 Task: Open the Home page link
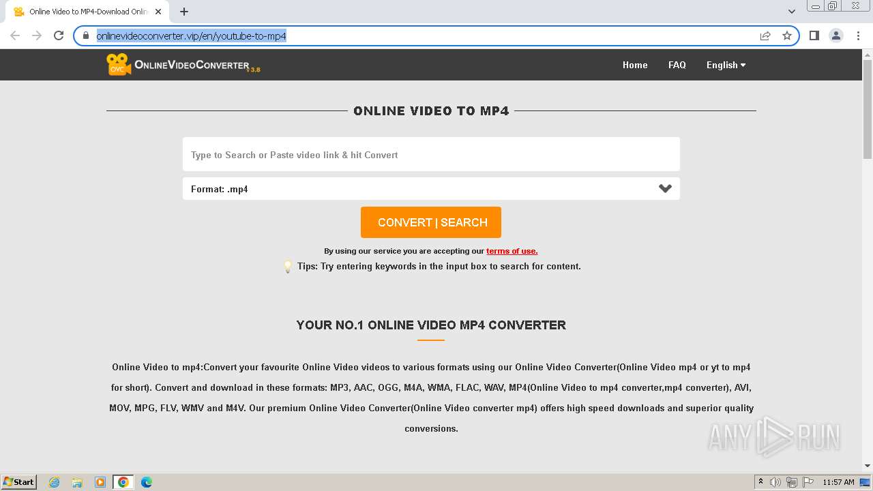[x=635, y=65]
